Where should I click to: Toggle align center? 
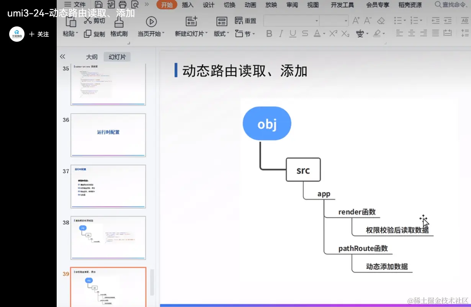click(x=412, y=33)
